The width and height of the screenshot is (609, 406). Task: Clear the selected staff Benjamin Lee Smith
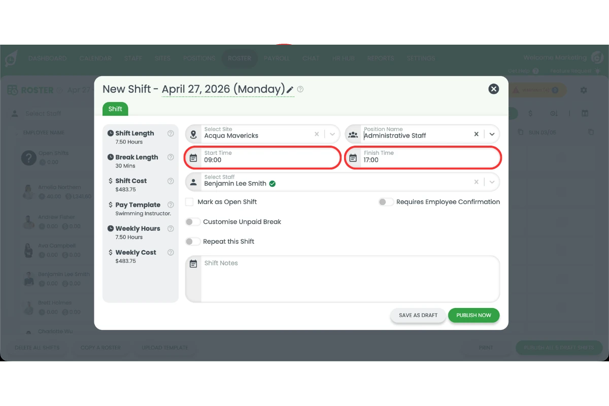coord(476,182)
